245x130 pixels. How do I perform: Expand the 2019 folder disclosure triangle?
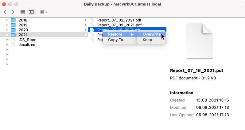click(x=7, y=25)
